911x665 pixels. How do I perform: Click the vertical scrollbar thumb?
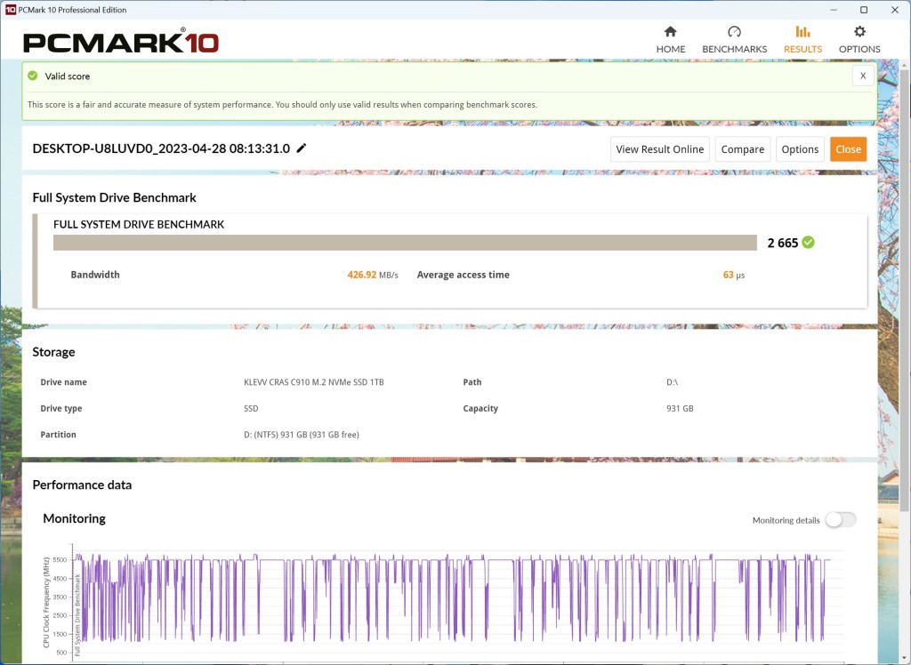click(905, 291)
